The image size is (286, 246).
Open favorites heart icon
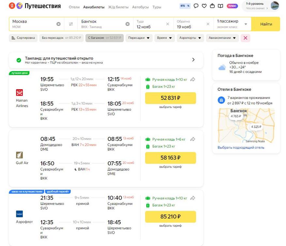pyautogui.click(x=204, y=6)
